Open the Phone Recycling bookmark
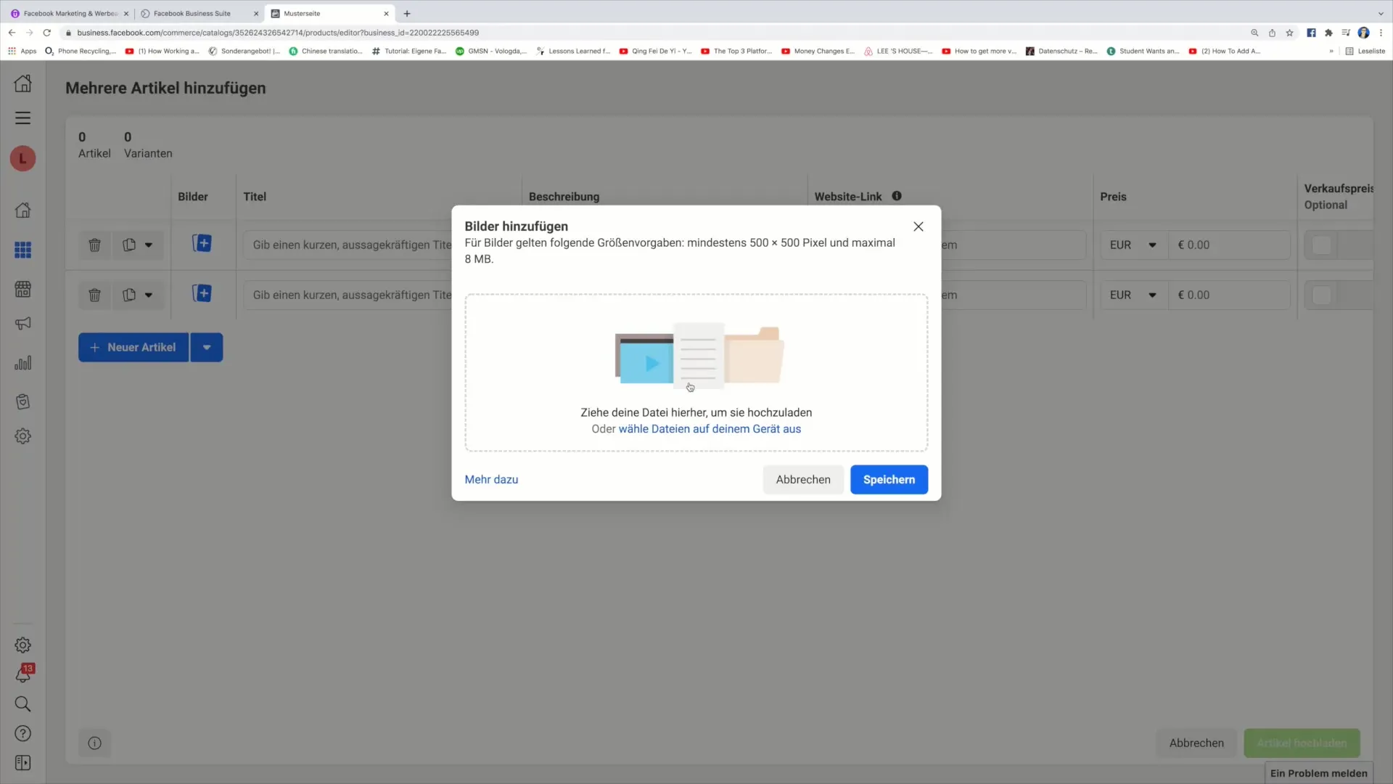 (x=81, y=51)
